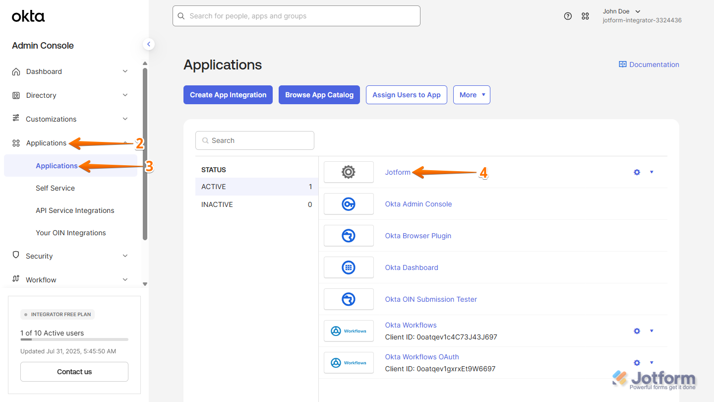Click Client ID 0oatqev1c4C73J43J697 text
The height and width of the screenshot is (402, 714).
click(x=441, y=337)
